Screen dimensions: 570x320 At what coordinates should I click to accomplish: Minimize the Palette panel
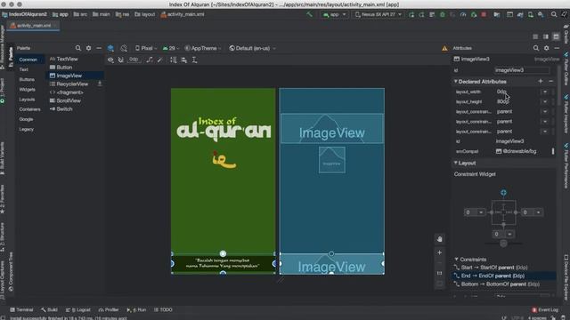tap(99, 48)
